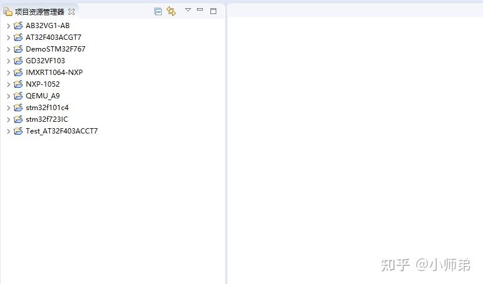Select the stm32f723IC project name

coord(47,119)
